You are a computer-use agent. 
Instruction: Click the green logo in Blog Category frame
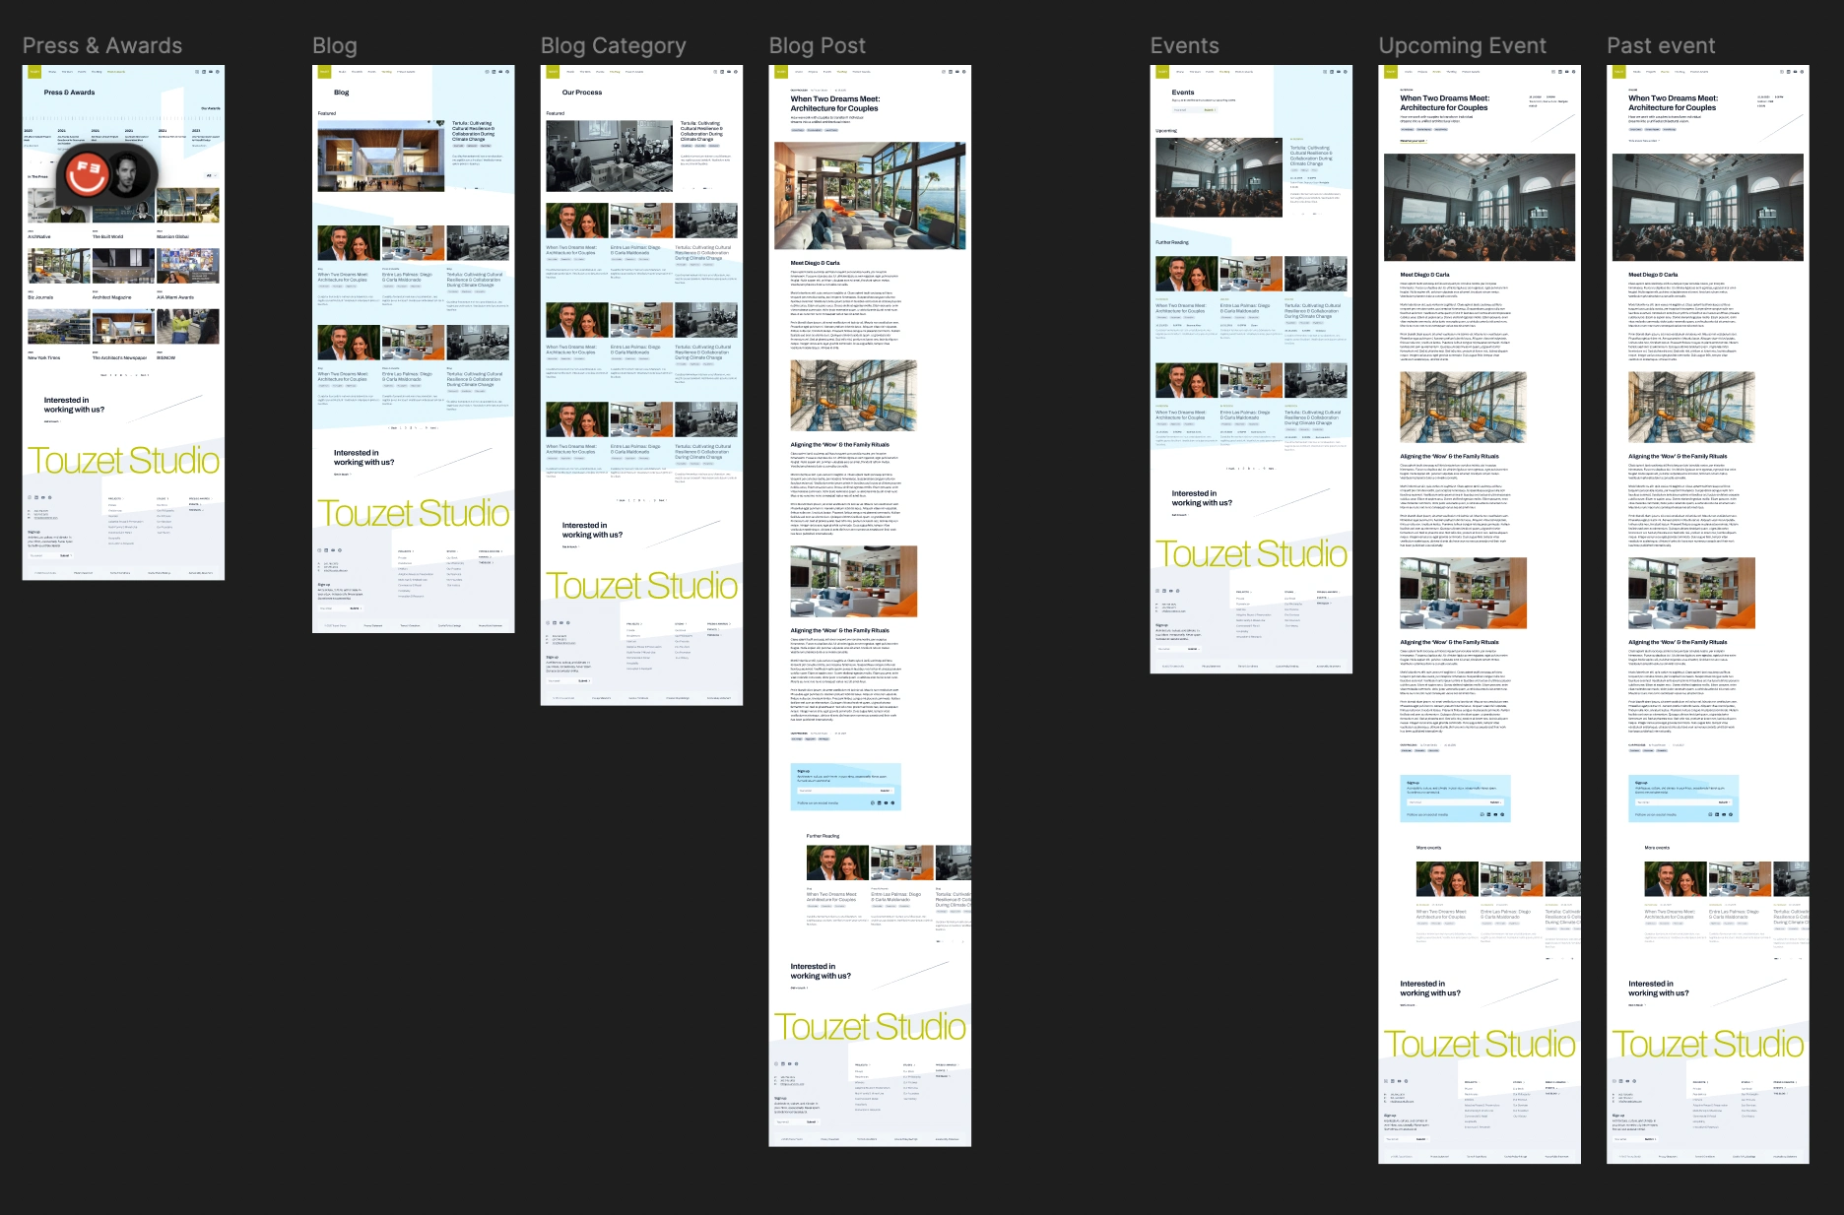click(553, 72)
